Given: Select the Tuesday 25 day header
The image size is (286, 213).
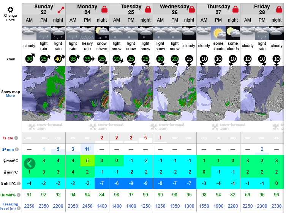Looking at the screenshot, I should [131, 9].
